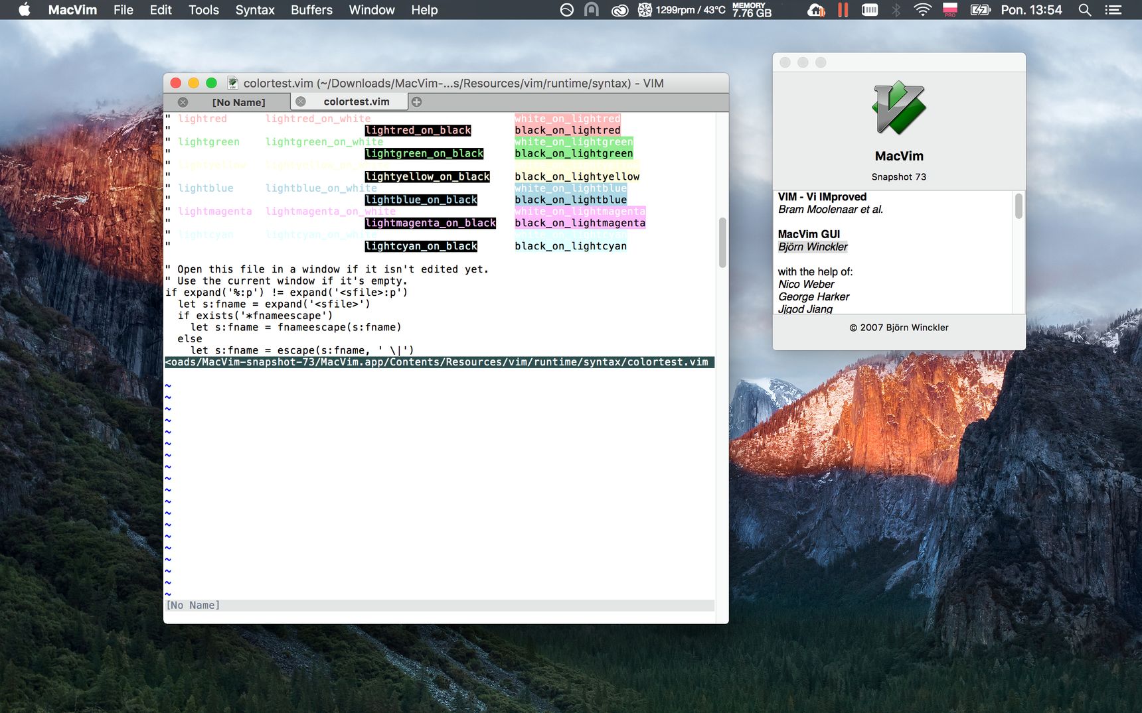Image resolution: width=1142 pixels, height=713 pixels.
Task: Click the lightgreen_on_white text
Action: 324,142
